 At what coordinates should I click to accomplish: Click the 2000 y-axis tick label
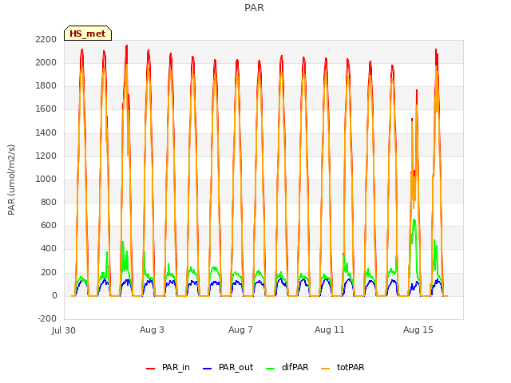[46, 62]
